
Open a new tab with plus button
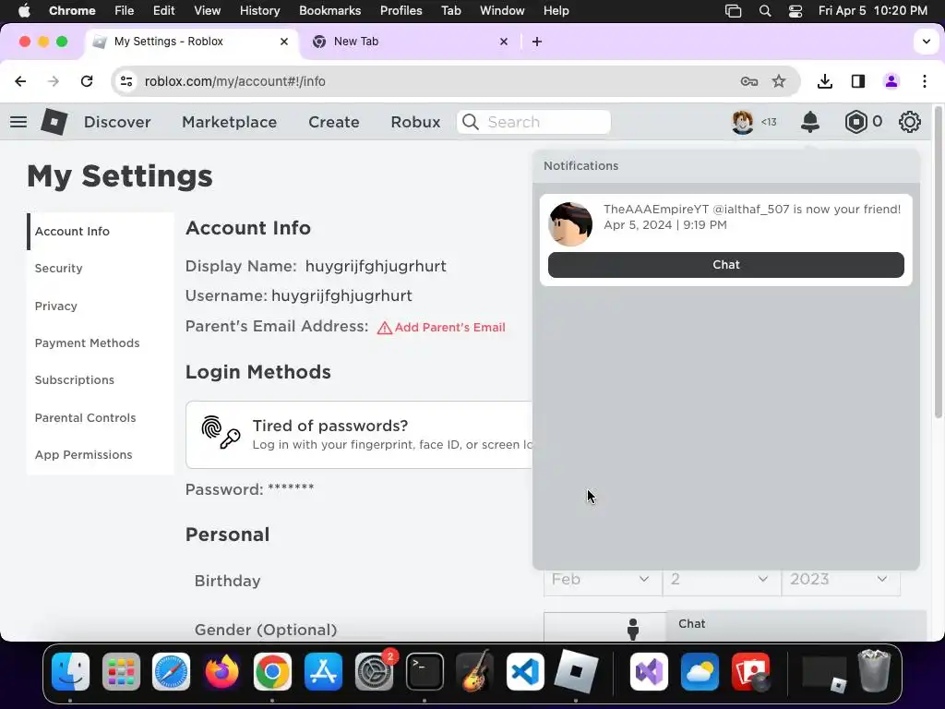pyautogui.click(x=537, y=41)
